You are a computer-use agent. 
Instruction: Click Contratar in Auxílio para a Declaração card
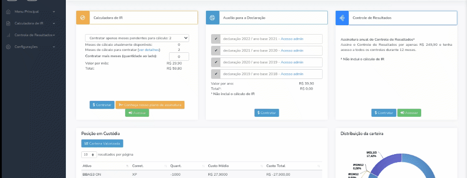(267, 113)
